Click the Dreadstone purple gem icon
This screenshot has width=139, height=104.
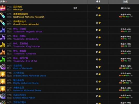click(x=3, y=37)
